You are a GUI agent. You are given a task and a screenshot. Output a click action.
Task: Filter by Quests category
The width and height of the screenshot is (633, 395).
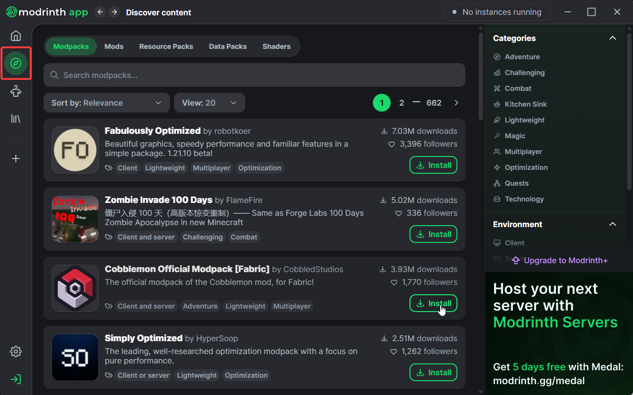(511, 183)
